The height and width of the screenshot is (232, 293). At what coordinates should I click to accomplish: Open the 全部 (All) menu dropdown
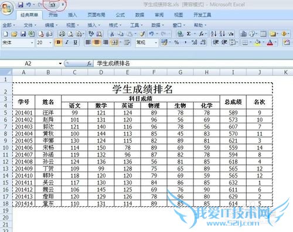point(9,25)
